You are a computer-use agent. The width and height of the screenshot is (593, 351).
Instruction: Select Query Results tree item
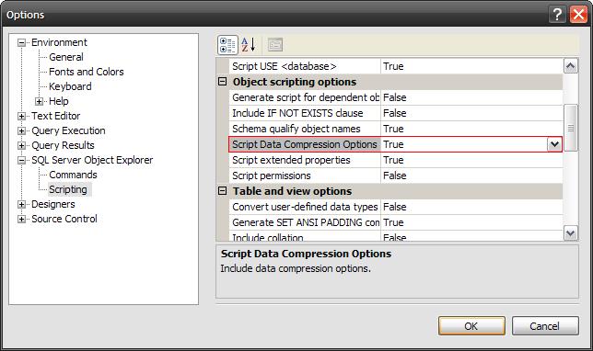pyautogui.click(x=63, y=145)
